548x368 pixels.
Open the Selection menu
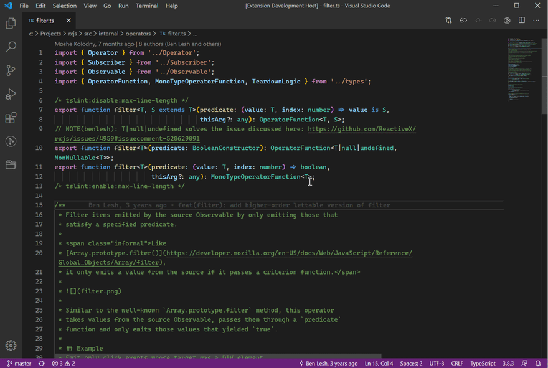click(65, 6)
